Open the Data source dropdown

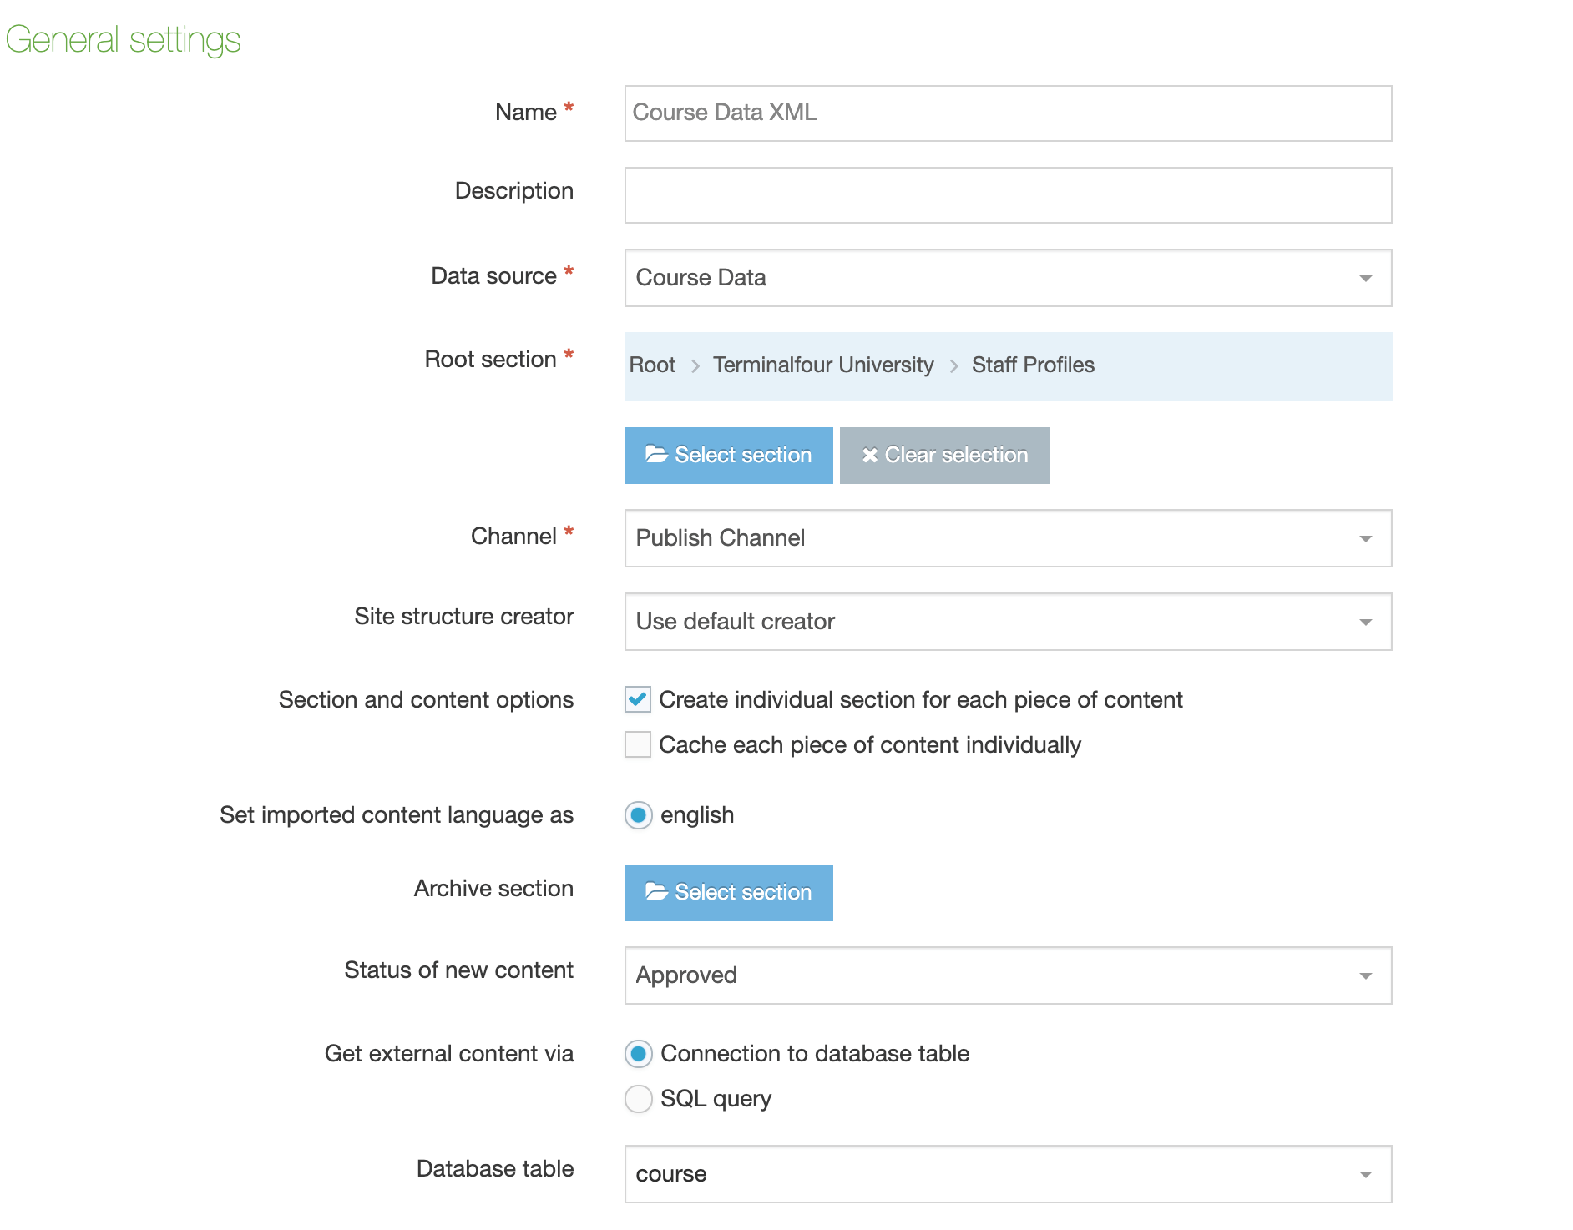pos(1007,278)
